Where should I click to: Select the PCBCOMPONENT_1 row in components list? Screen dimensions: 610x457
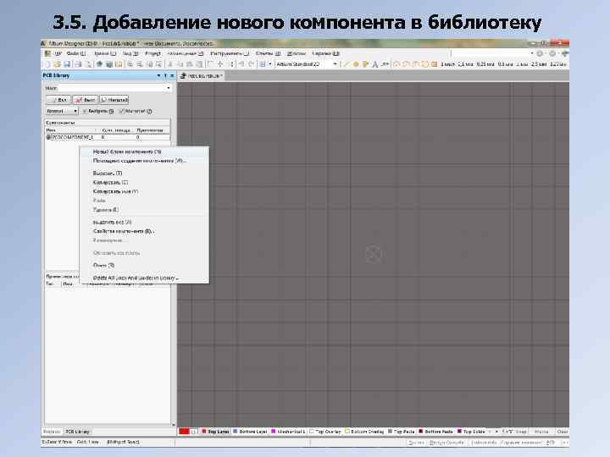coord(108,137)
